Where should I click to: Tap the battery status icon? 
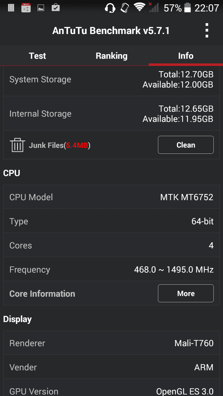click(187, 8)
